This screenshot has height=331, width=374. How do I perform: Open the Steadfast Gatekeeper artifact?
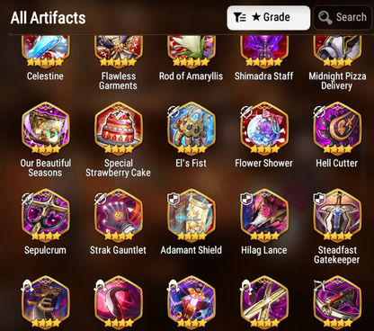click(337, 216)
